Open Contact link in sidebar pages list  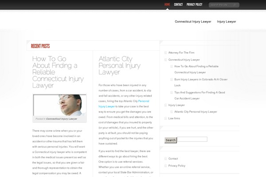click(x=173, y=159)
